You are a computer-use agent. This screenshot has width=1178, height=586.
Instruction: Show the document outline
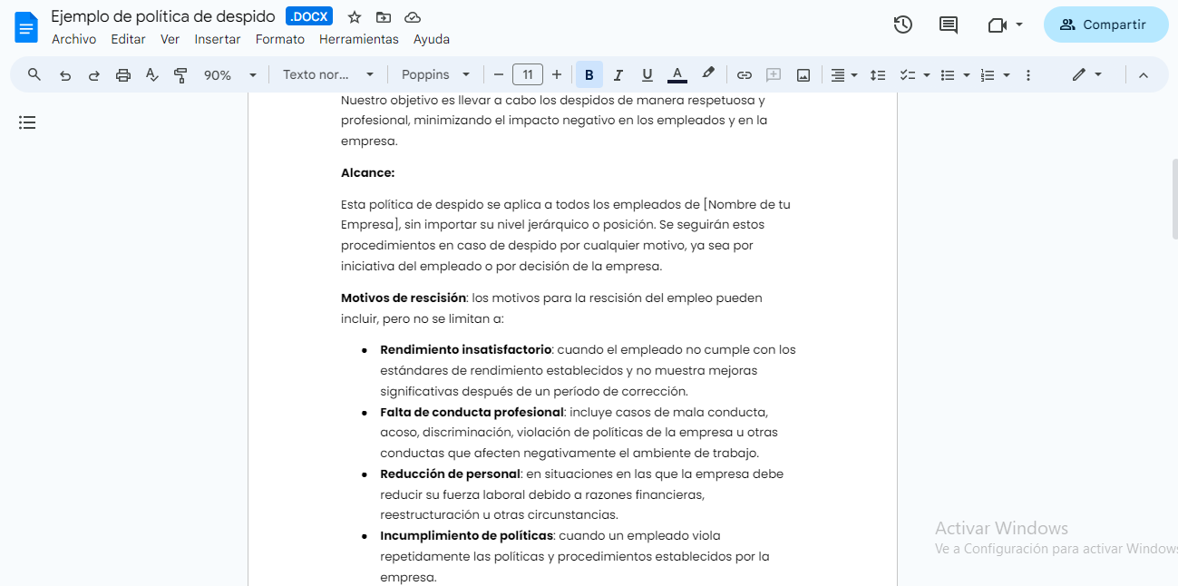tap(27, 122)
